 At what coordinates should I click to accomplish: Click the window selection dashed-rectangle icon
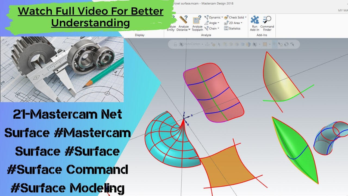coord(265,44)
